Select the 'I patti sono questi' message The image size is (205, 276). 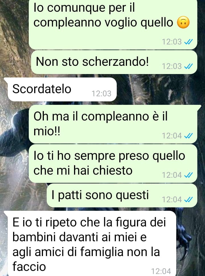point(122,195)
